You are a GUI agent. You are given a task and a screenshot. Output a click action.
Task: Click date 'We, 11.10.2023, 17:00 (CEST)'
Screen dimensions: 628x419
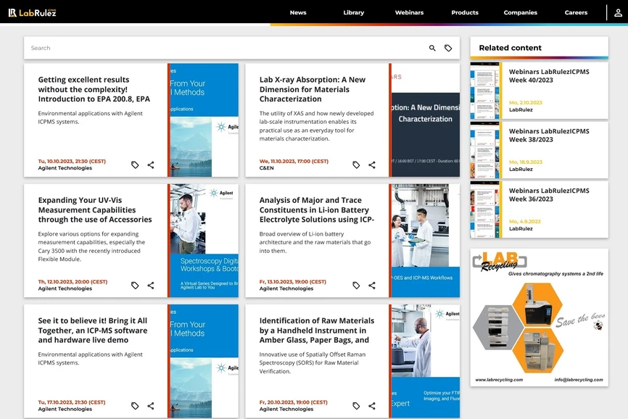[294, 161]
